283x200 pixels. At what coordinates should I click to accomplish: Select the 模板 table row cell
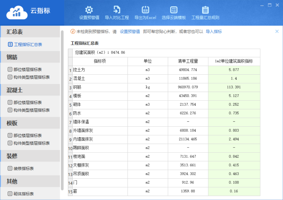point(100,96)
